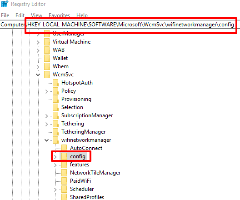
Task: Select the TetheringManager key label
Action: click(x=84, y=132)
